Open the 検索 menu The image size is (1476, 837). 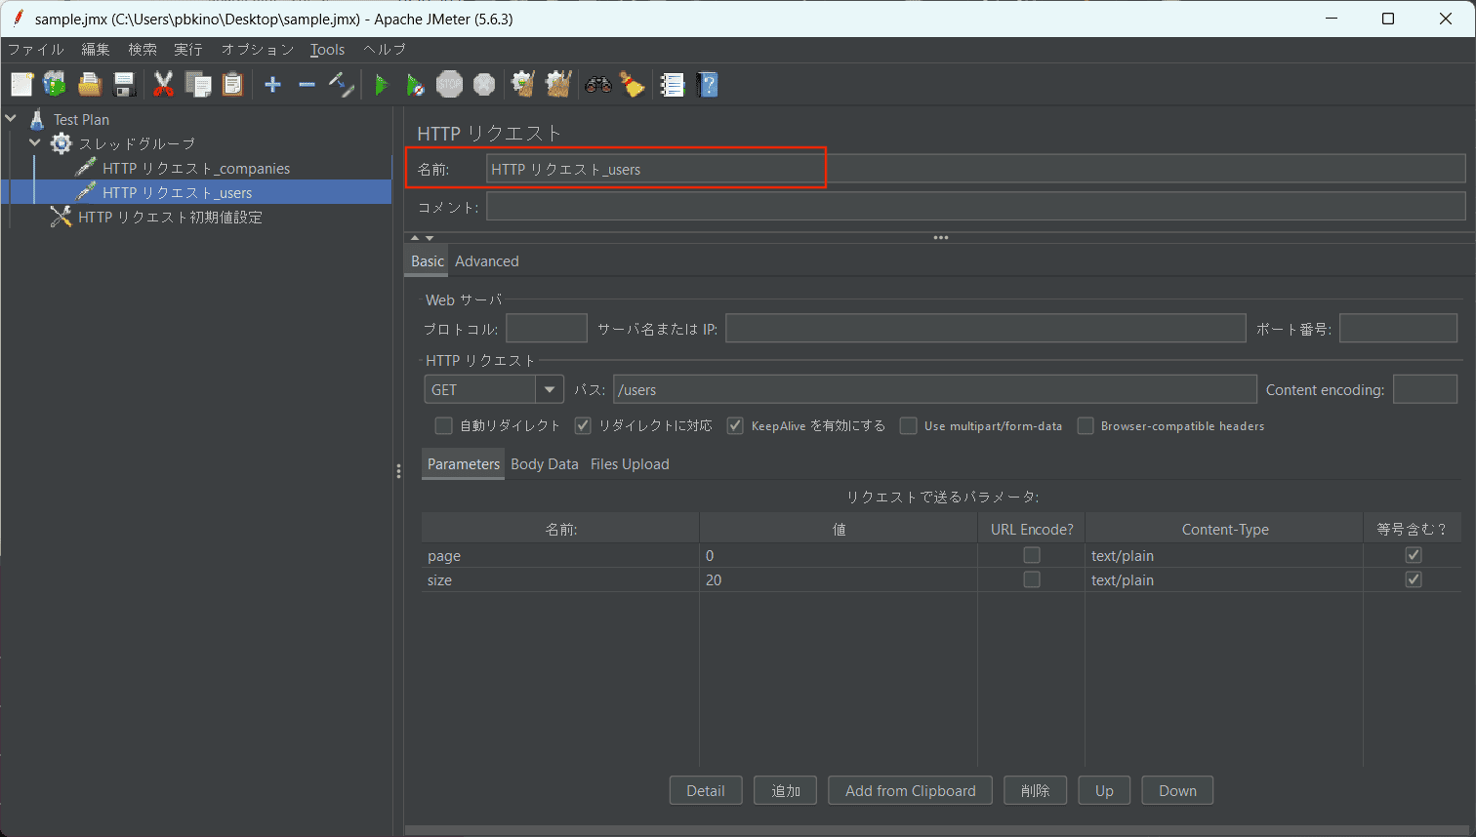pos(143,49)
